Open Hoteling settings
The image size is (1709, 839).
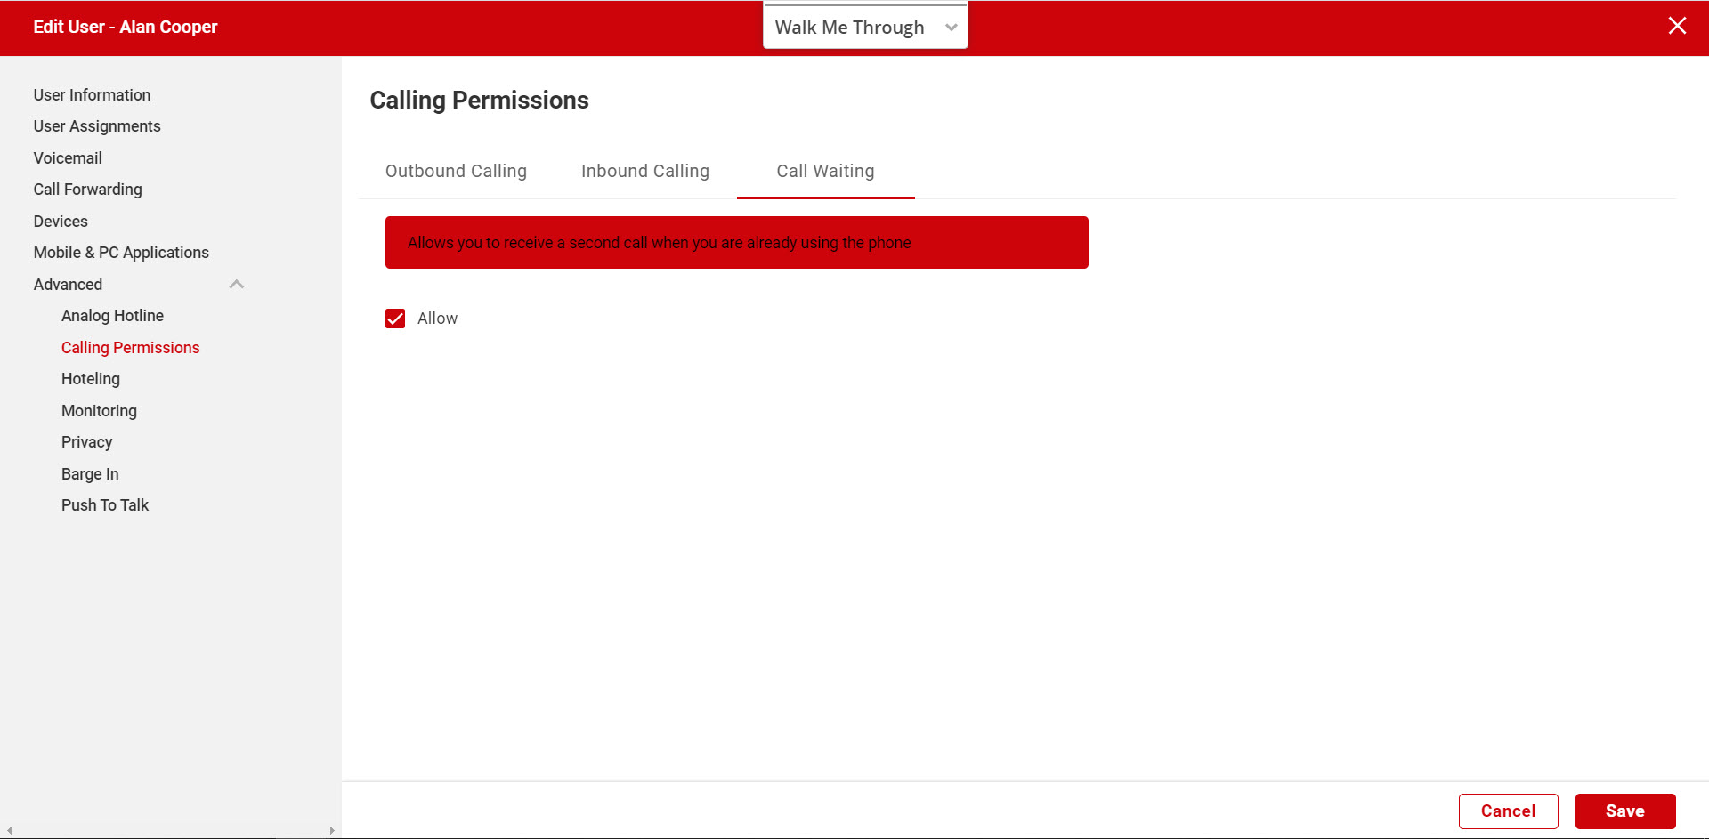90,379
